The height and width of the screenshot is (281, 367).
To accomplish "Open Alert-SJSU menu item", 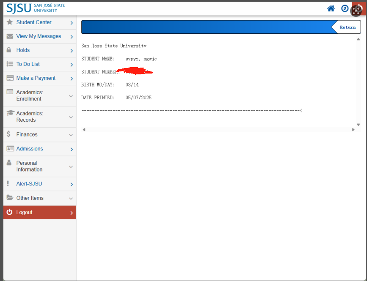I will tap(29, 184).
